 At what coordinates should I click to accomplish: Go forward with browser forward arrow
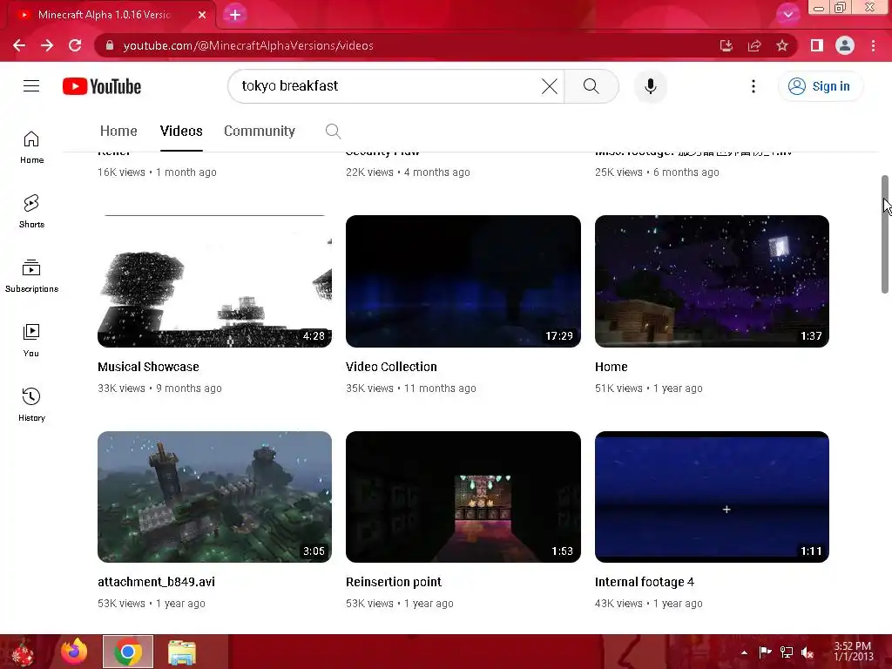point(47,45)
